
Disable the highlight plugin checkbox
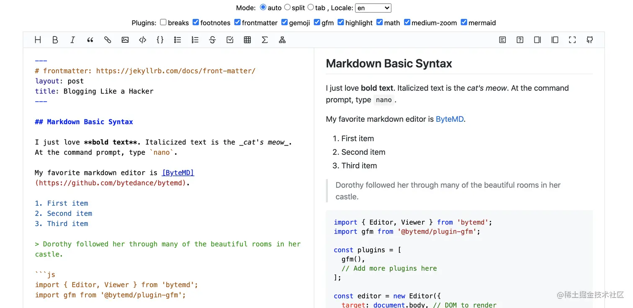[x=341, y=22]
